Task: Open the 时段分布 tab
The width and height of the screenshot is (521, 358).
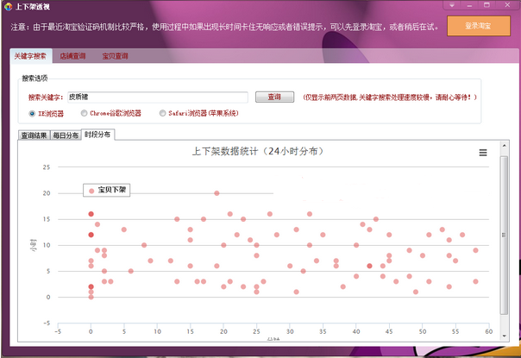Action: pos(97,135)
